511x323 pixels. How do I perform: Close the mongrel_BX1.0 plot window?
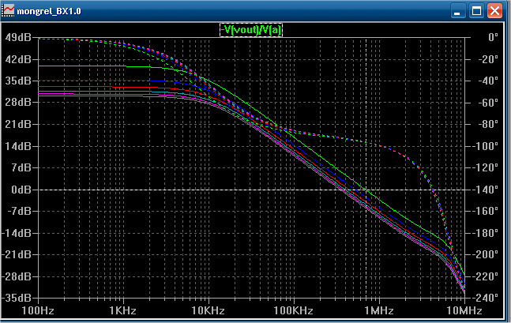[x=494, y=11]
